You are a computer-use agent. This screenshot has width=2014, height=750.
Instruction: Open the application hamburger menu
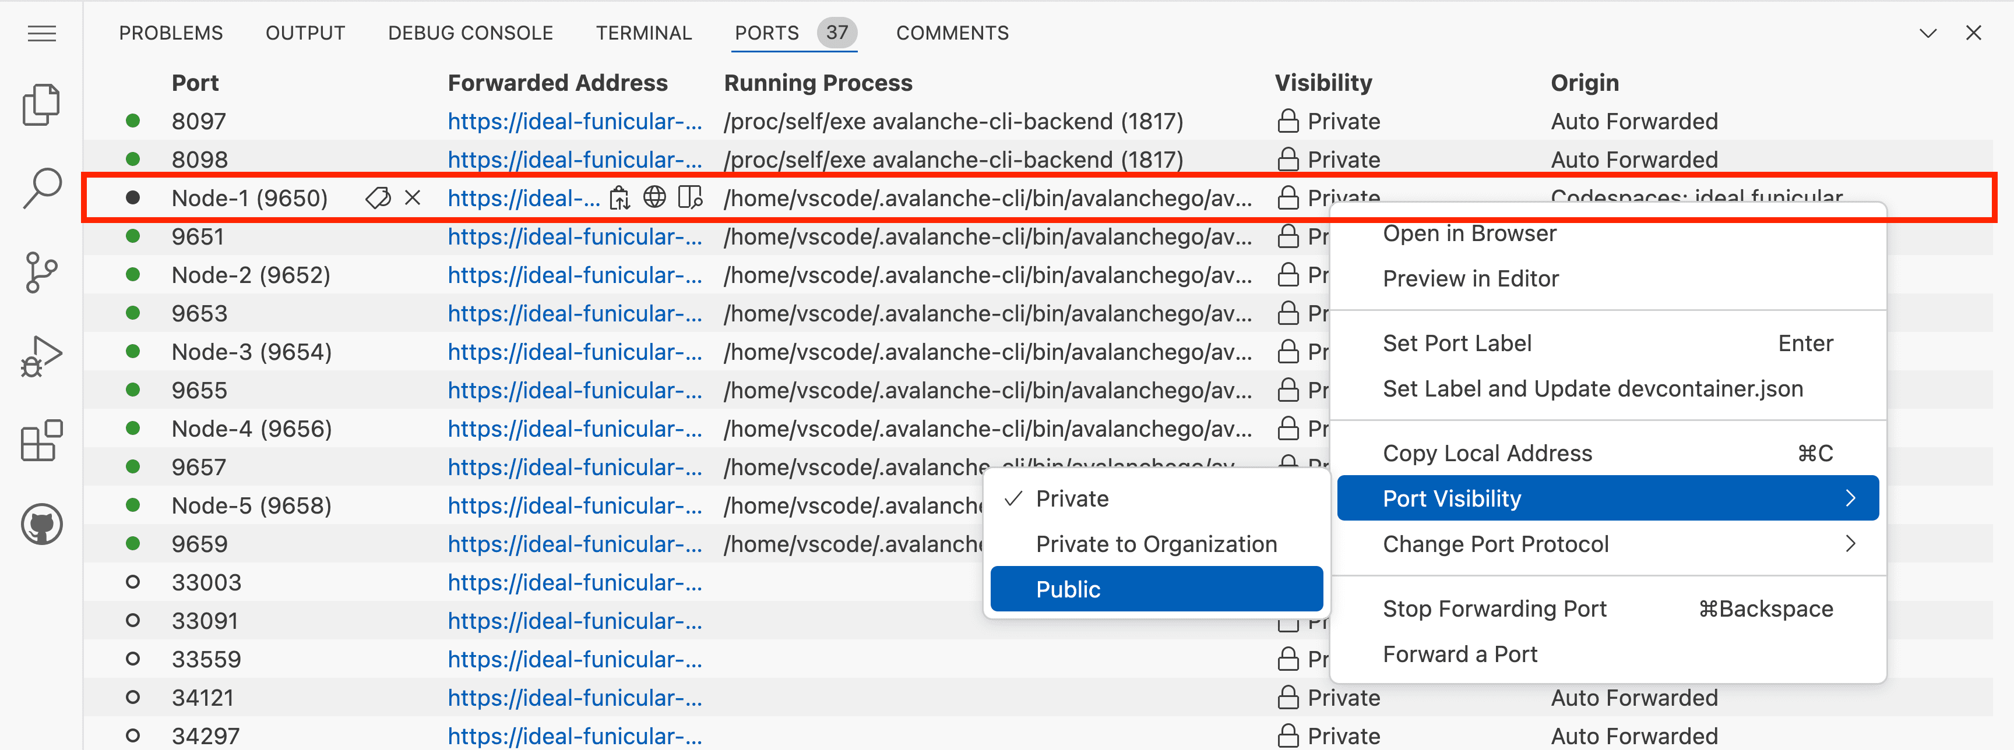pyautogui.click(x=41, y=33)
